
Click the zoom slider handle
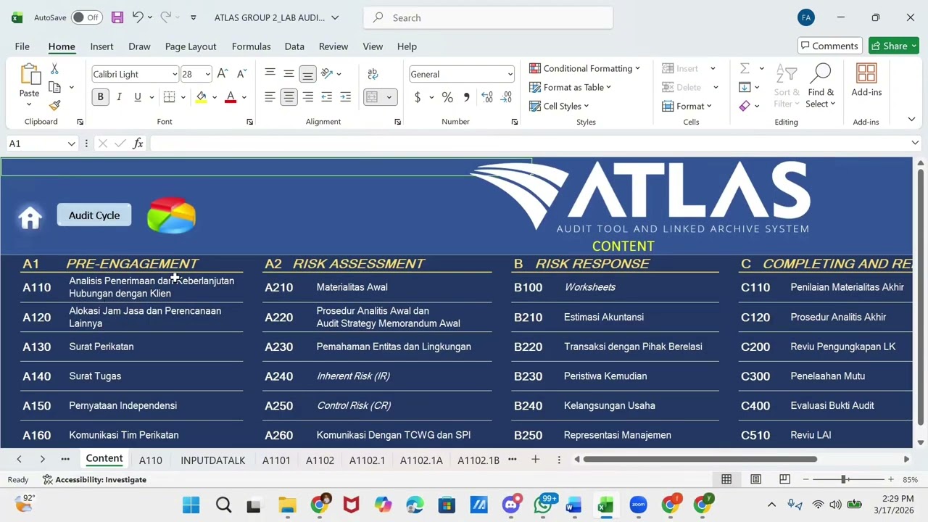[844, 479]
